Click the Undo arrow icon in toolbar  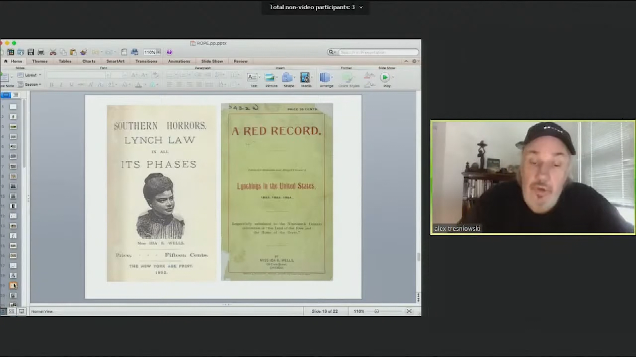pos(96,52)
